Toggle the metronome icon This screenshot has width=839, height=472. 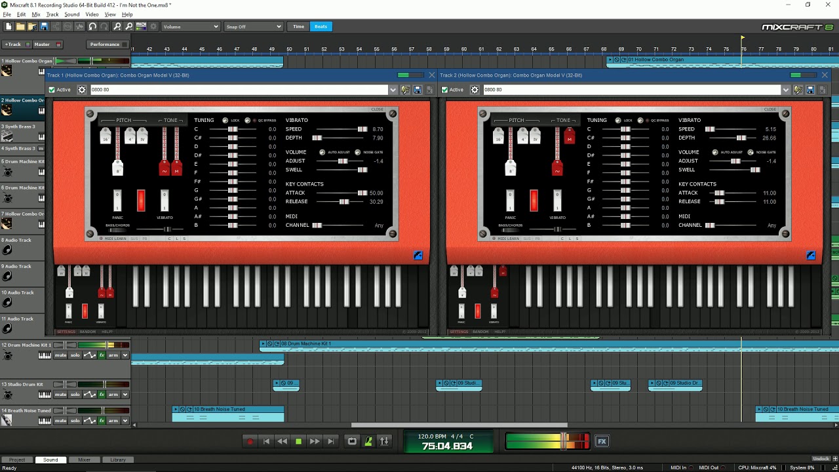[x=368, y=441]
